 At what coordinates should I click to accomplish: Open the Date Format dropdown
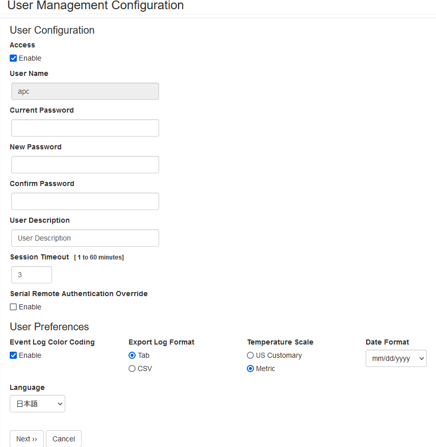click(x=396, y=358)
